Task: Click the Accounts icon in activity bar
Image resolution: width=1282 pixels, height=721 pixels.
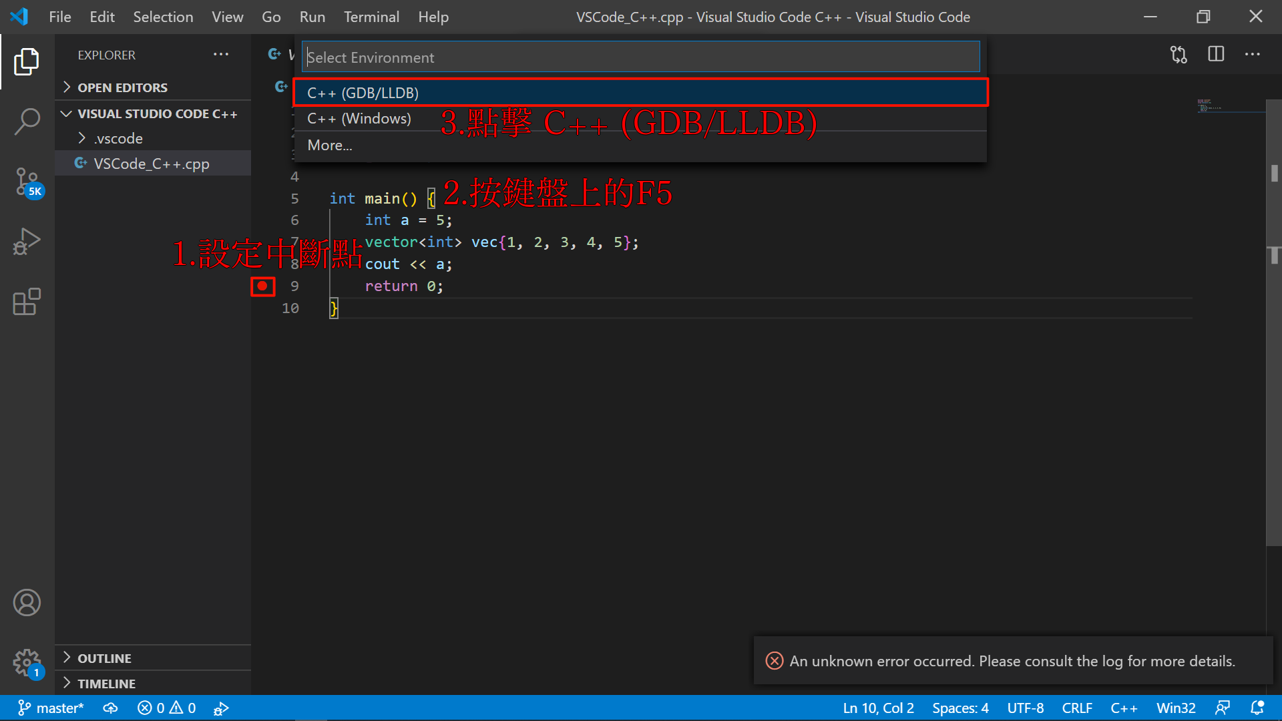Action: coord(27,603)
